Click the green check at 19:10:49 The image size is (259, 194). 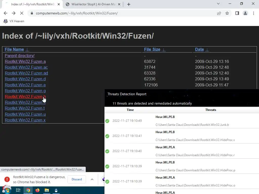[107, 121]
